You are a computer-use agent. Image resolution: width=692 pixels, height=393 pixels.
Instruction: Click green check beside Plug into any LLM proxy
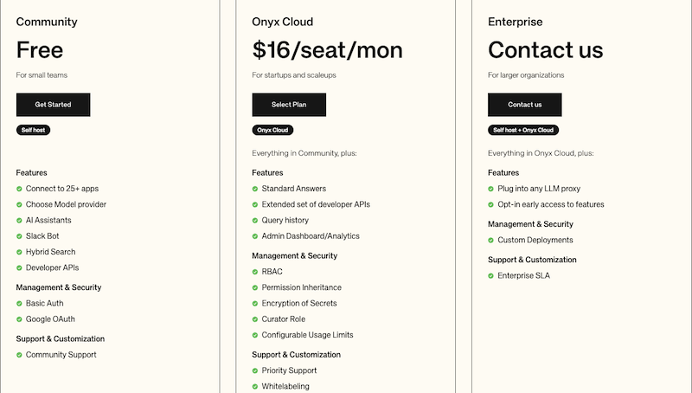[x=490, y=189]
